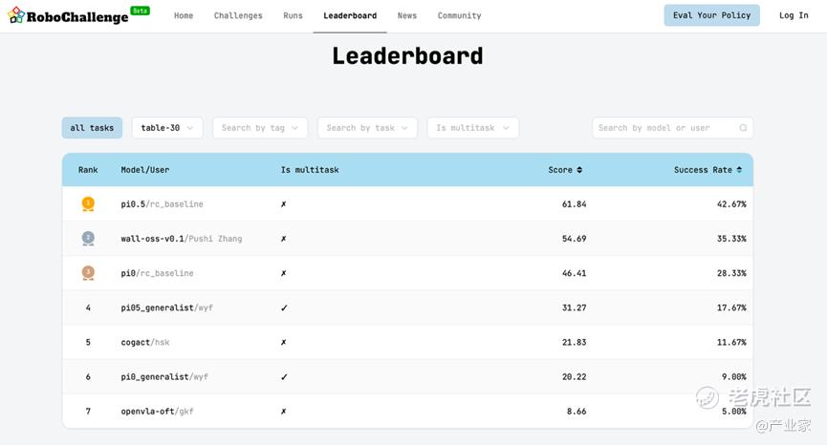Screen dimensions: 827x445
Task: Open the pi0/rc_baseline model entry
Action: click(157, 273)
